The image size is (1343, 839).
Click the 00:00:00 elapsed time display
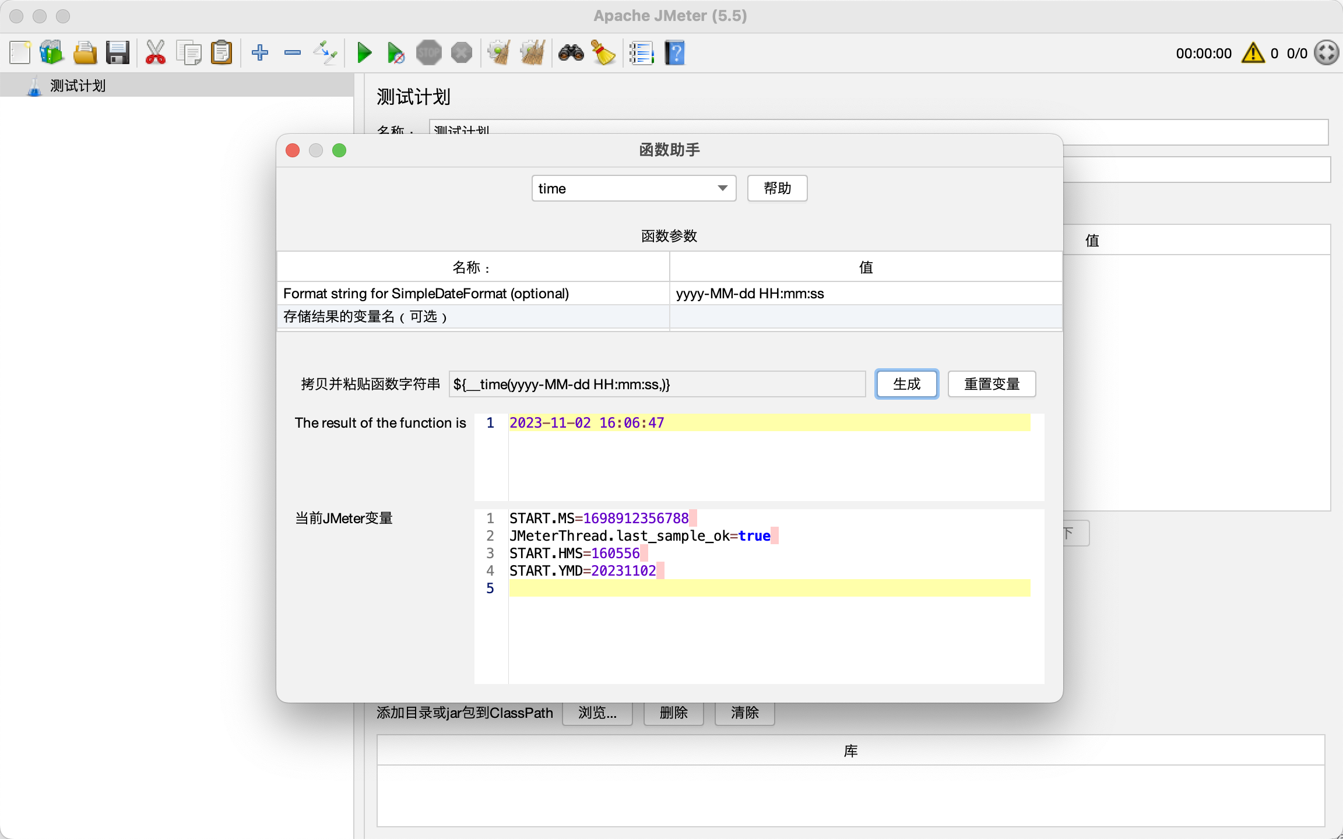click(x=1204, y=53)
